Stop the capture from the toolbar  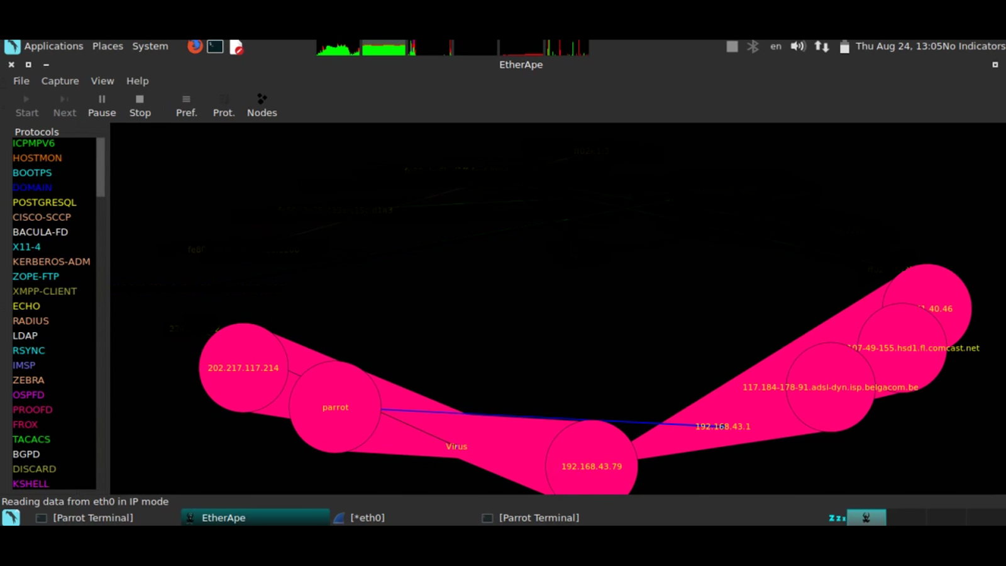[x=140, y=106]
